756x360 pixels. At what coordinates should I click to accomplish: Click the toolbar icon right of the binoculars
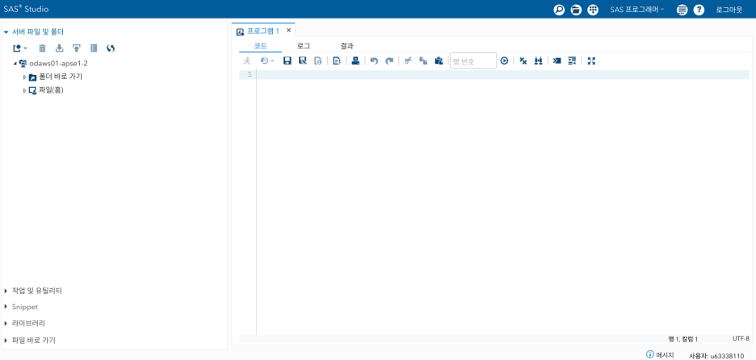(x=556, y=61)
